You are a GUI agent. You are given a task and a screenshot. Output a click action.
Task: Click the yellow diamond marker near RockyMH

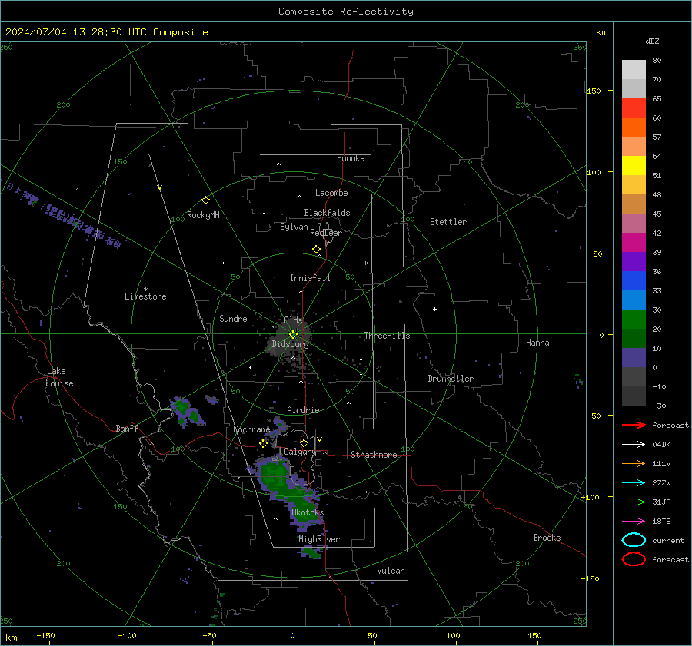(205, 200)
